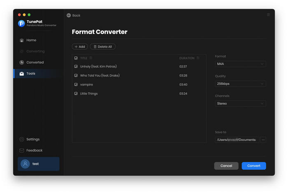The height and width of the screenshot is (193, 288).
Task: Open the Format dropdown showing M4A
Action: tap(240, 64)
